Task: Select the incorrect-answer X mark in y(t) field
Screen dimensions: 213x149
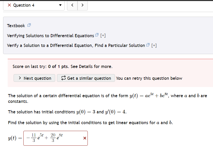Action: 85,138
